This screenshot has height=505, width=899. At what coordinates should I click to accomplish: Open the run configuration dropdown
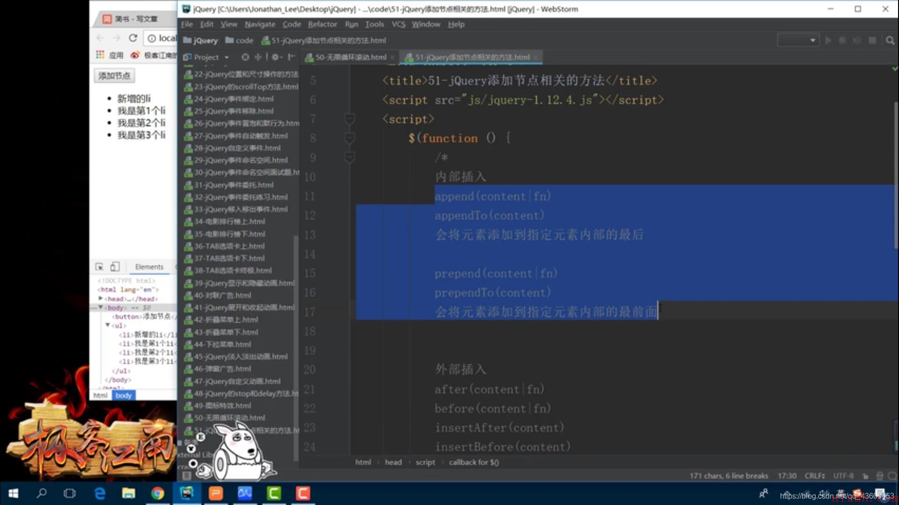798,40
